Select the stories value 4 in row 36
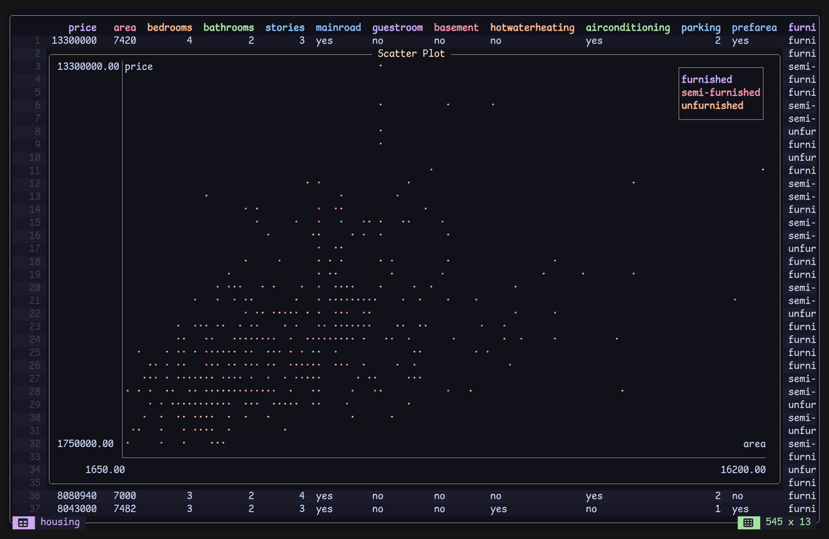The width and height of the screenshot is (829, 539). pos(302,496)
